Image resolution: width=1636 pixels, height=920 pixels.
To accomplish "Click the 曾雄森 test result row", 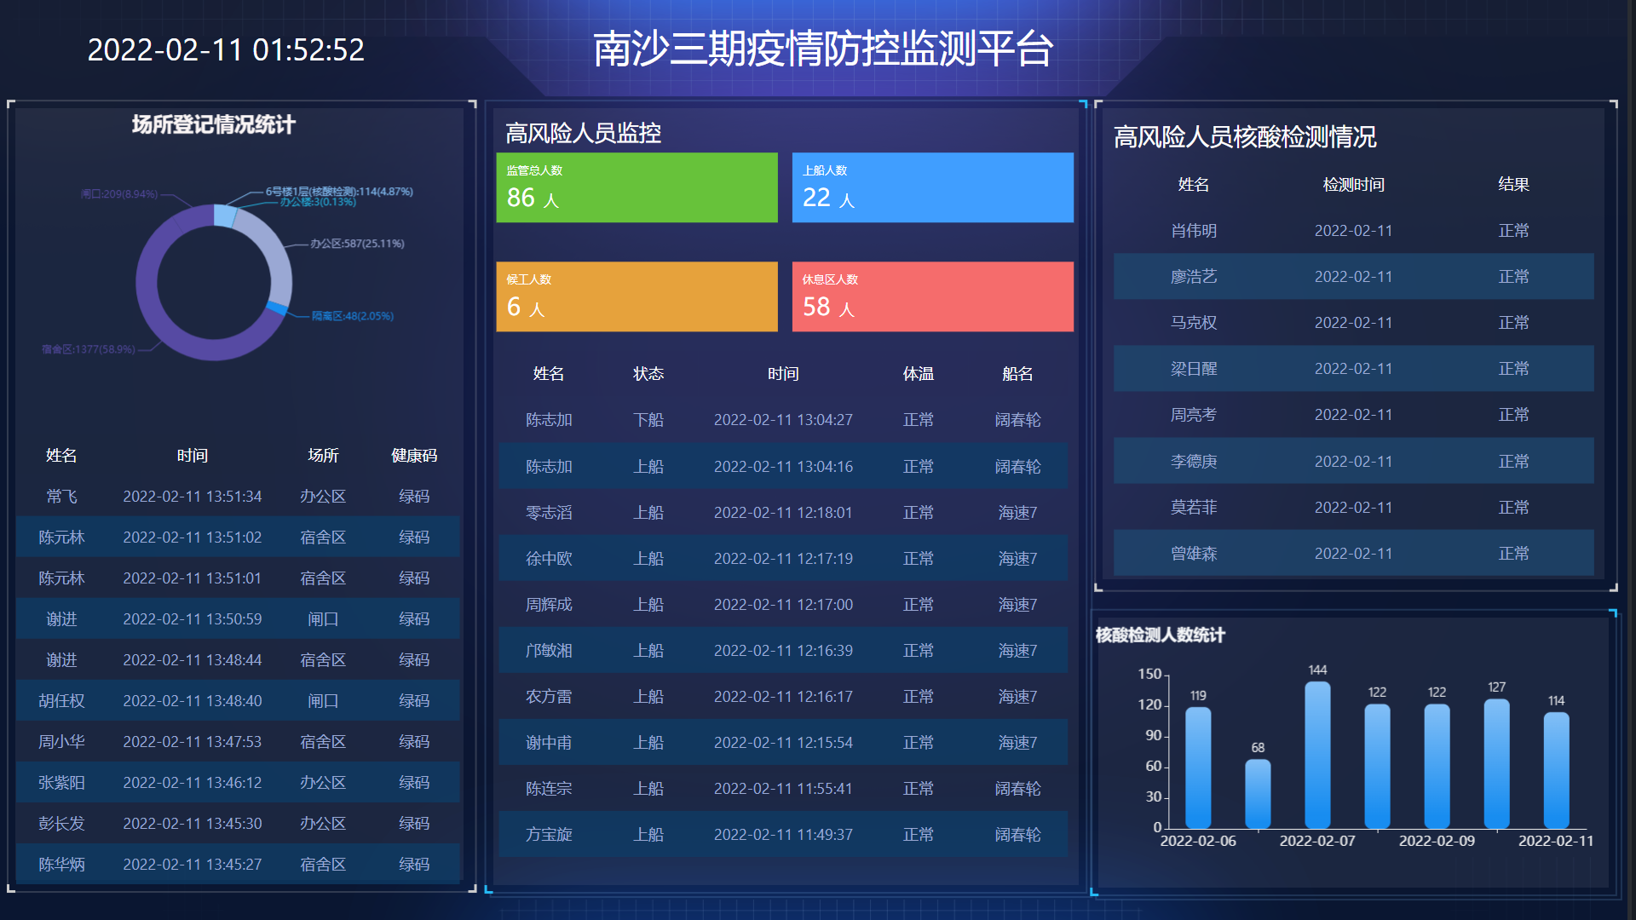I will (x=1353, y=554).
